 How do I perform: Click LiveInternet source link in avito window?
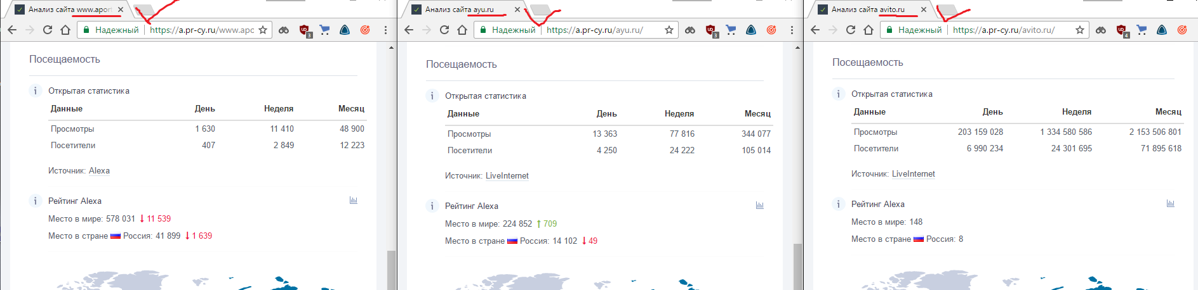(914, 173)
